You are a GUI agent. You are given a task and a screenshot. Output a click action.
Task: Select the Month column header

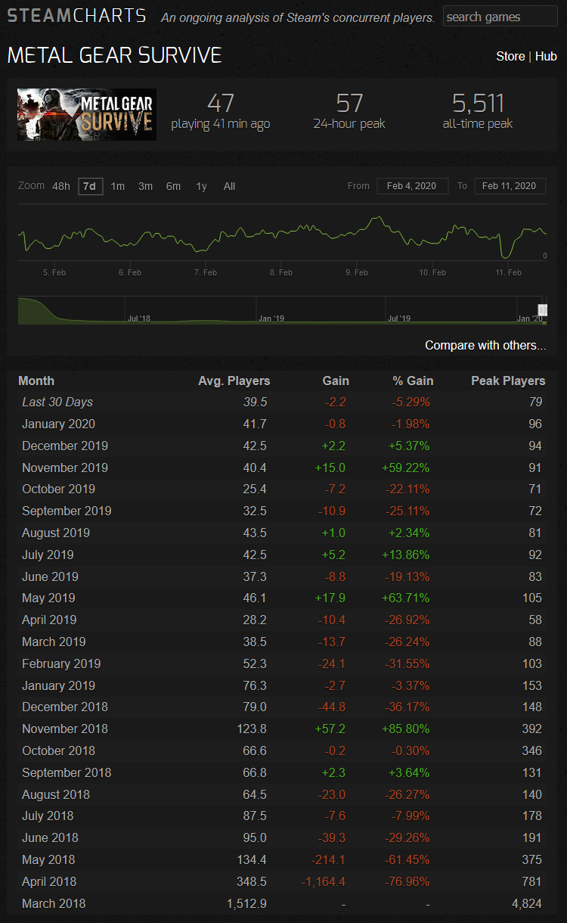36,381
